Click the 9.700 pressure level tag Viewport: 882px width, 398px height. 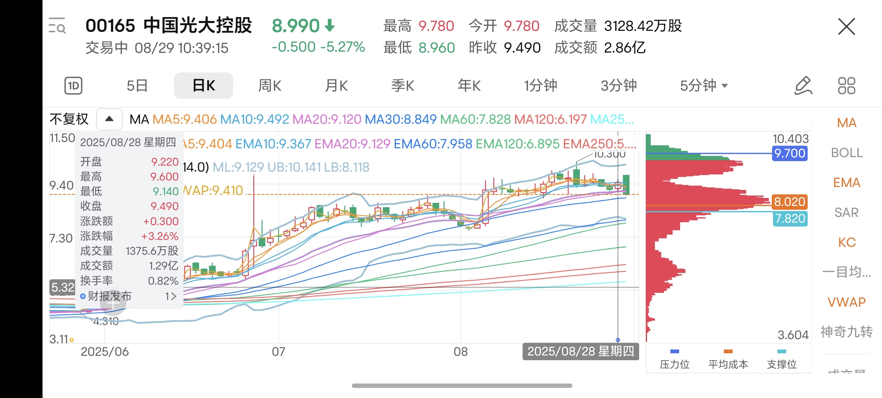point(790,153)
